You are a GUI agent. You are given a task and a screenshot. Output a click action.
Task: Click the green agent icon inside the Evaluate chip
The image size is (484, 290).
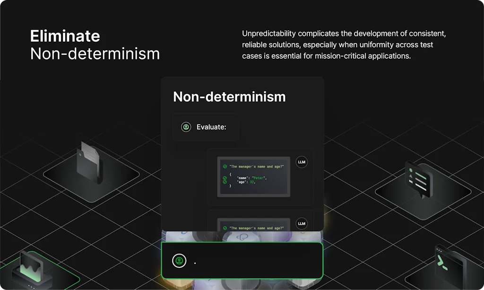[185, 127]
